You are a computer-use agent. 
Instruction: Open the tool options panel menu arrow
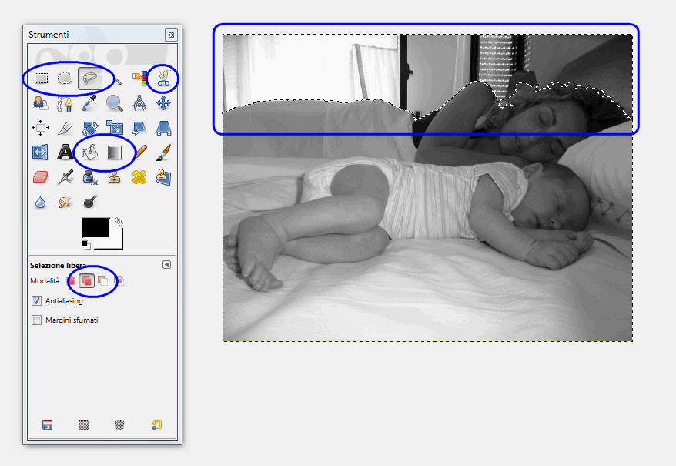(166, 264)
